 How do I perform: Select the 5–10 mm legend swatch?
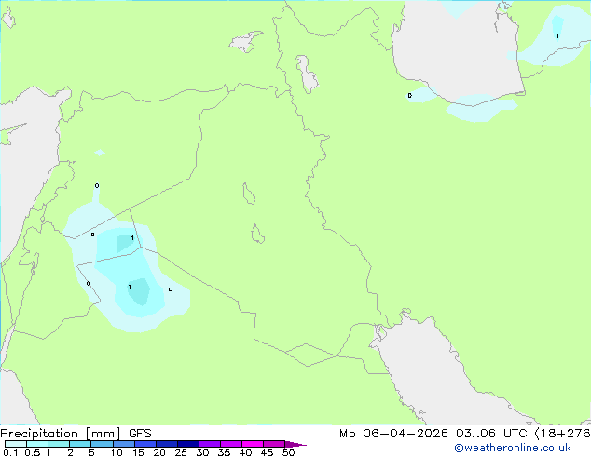(x=103, y=444)
